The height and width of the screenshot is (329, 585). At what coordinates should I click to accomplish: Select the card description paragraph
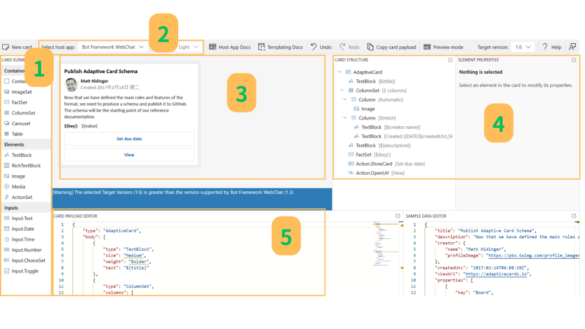pos(126,107)
